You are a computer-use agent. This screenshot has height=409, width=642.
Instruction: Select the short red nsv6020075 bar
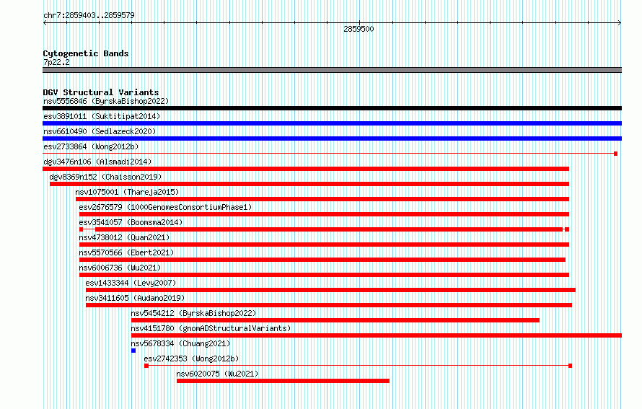tap(283, 381)
